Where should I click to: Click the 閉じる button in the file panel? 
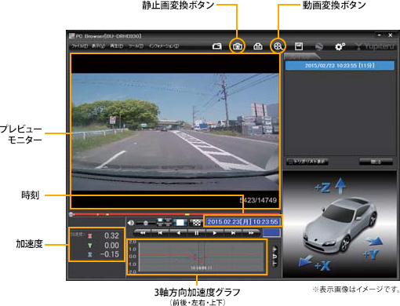[x=376, y=162]
